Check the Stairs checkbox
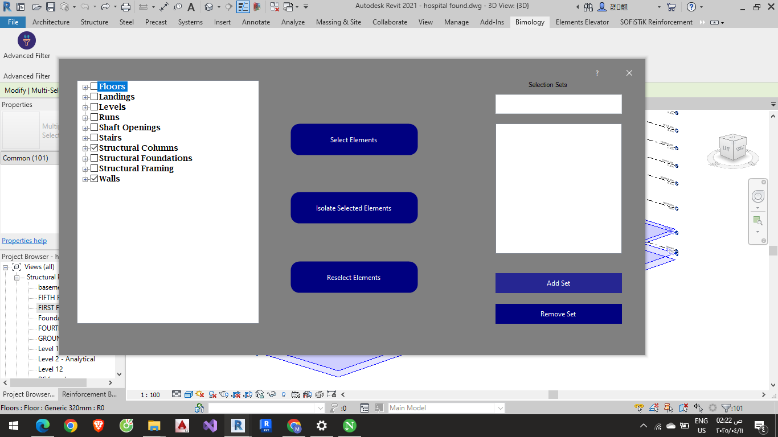This screenshot has width=778, height=437. pos(94,138)
